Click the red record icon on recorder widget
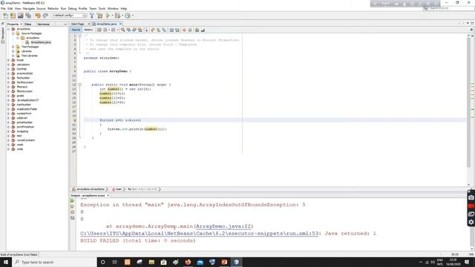The image size is (475, 267). coord(471,206)
